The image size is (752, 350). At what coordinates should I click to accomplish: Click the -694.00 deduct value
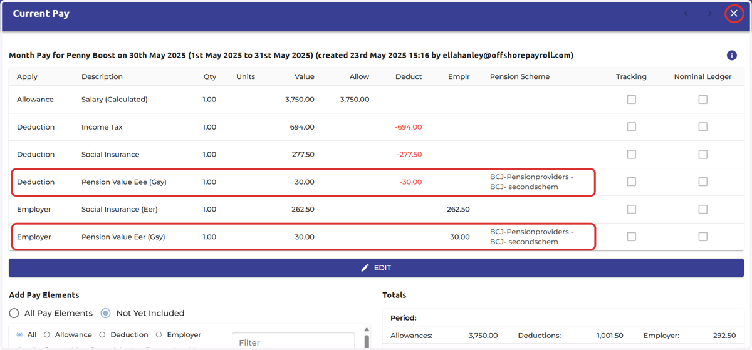coord(409,127)
